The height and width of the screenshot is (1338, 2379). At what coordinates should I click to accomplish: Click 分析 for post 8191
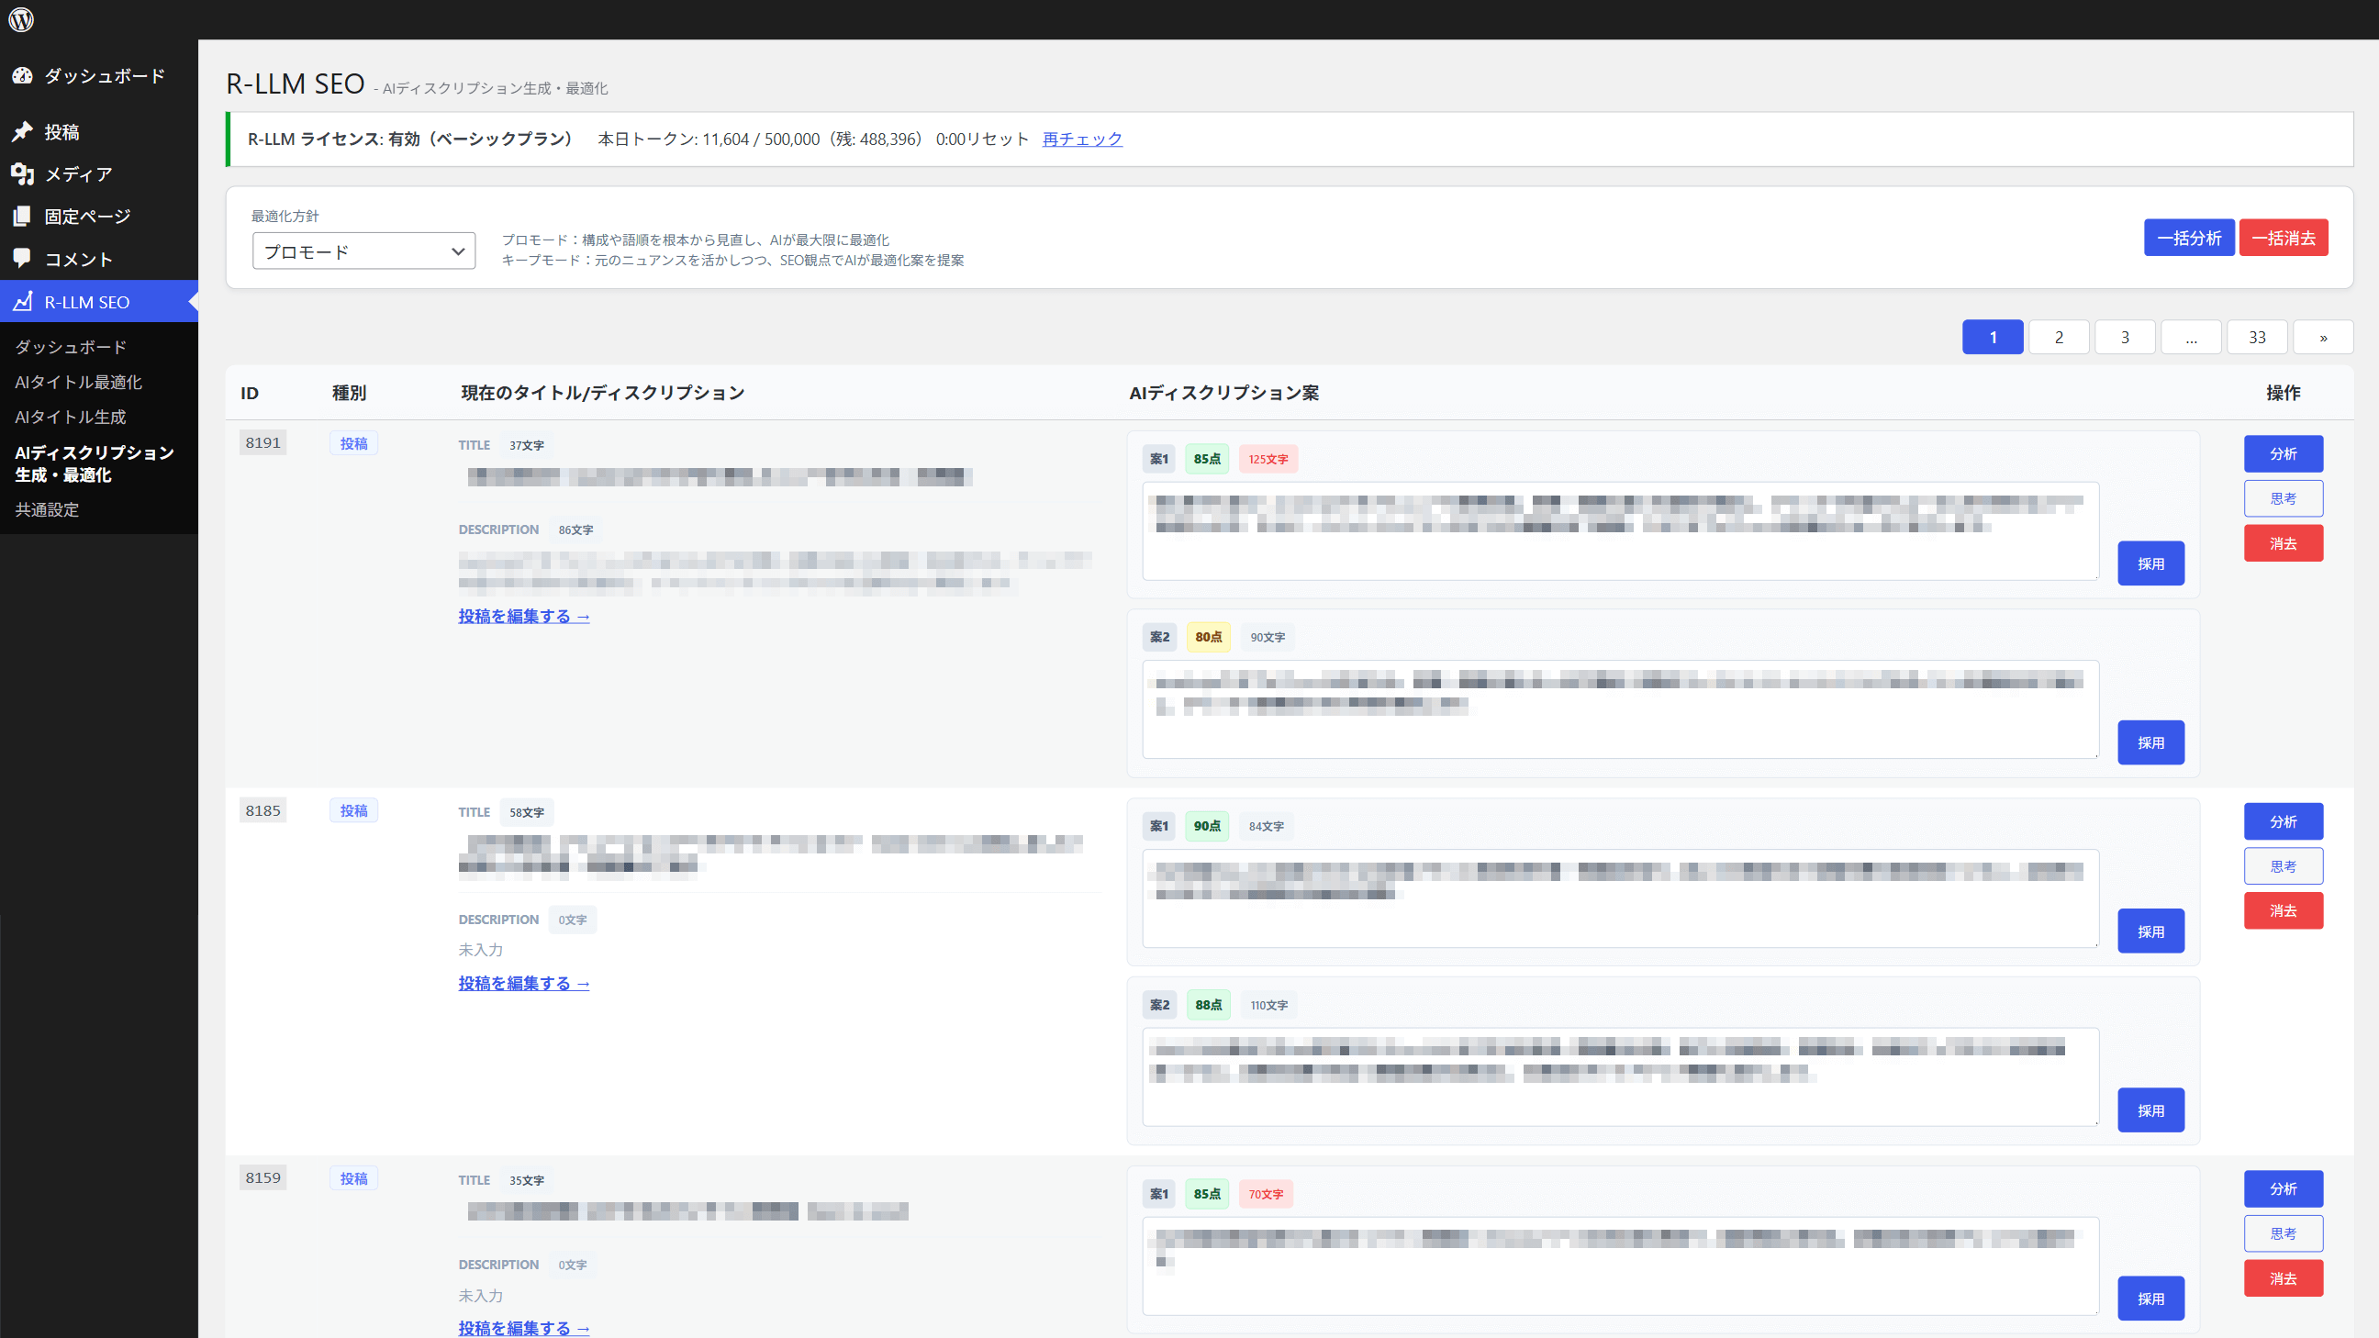pos(2283,454)
